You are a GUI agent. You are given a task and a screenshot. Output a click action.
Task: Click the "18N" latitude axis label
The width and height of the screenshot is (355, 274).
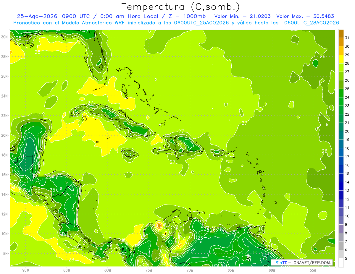pyautogui.click(x=4, y=155)
